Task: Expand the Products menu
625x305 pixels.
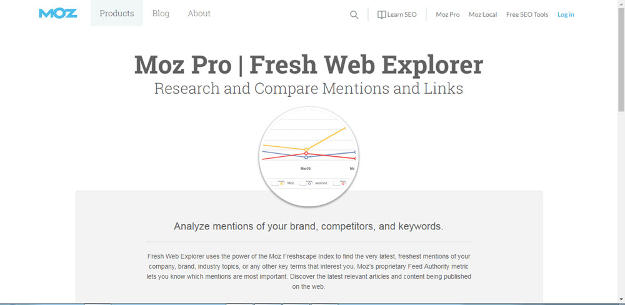Action: click(117, 14)
